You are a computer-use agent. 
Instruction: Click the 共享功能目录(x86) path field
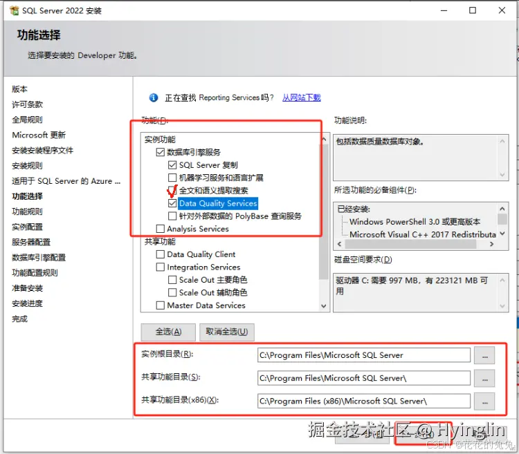[364, 401]
